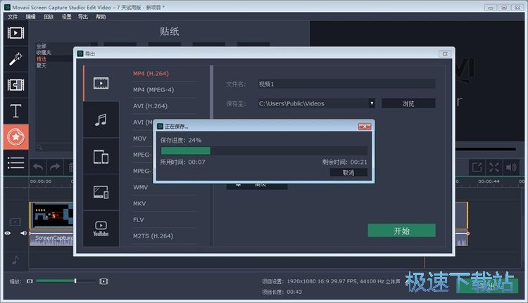Click the 00:00:44 timeline ruler mark
The image size is (528, 303).
pyautogui.click(x=489, y=181)
